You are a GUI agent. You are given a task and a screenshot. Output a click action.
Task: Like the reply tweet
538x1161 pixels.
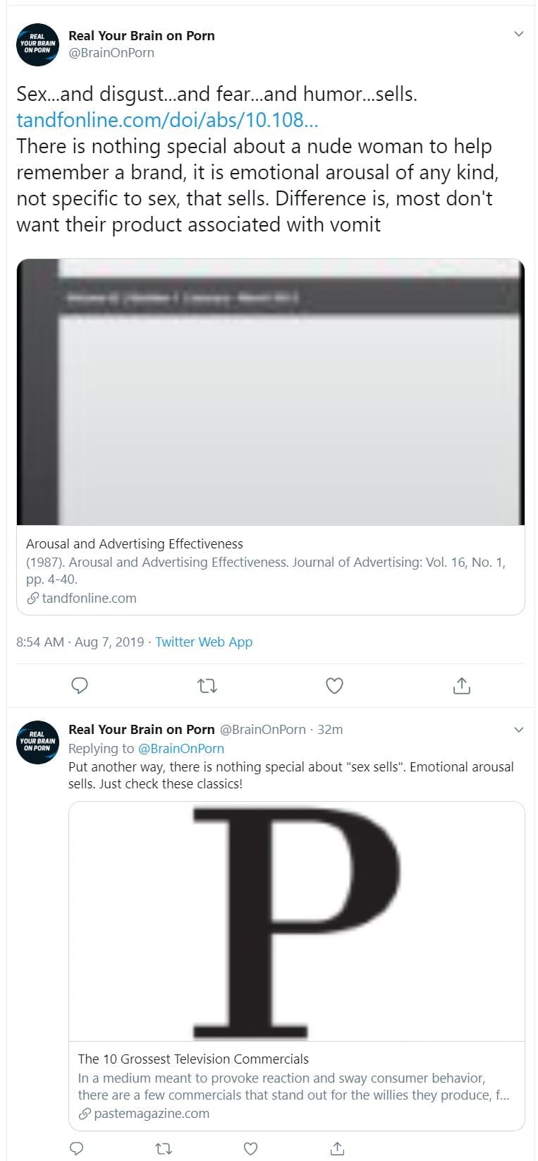[250, 1148]
